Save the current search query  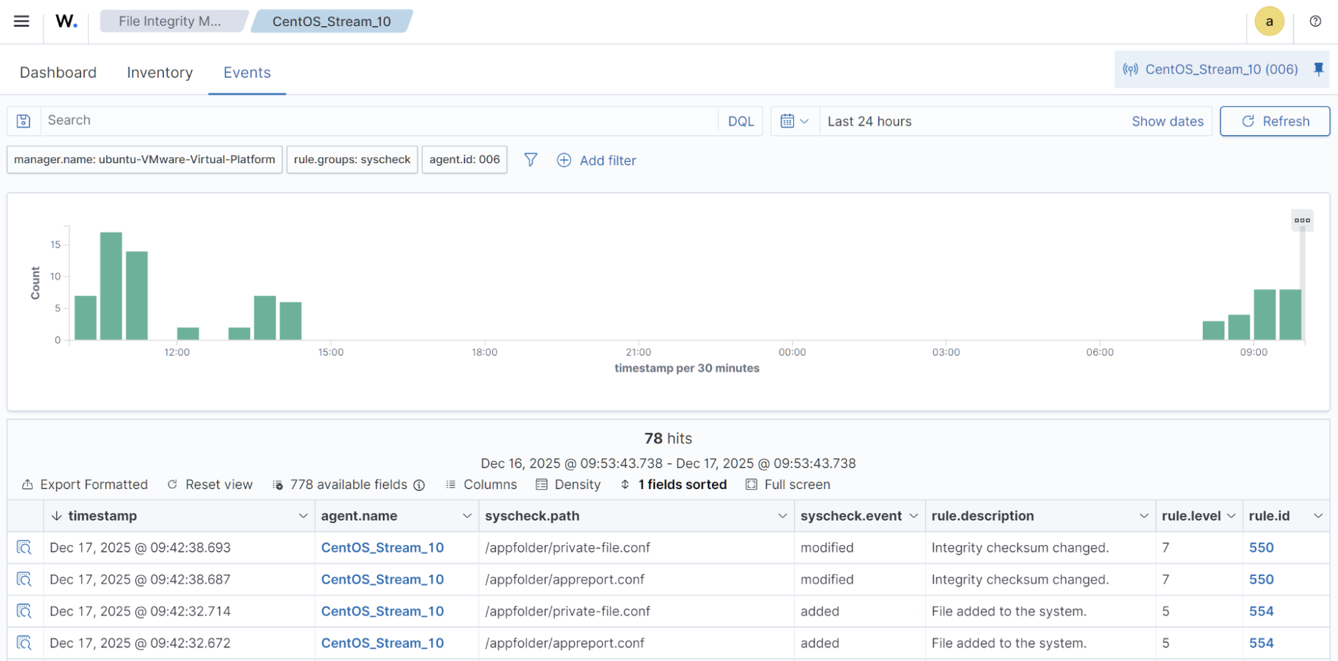coord(23,120)
